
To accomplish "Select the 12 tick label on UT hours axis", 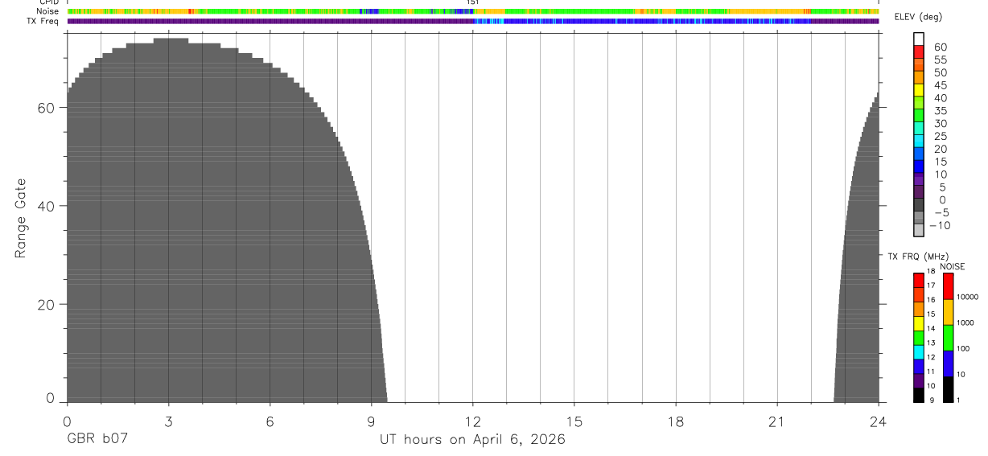I will point(473,421).
